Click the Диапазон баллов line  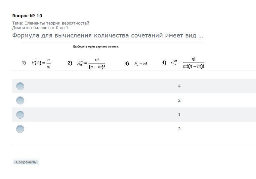pos(40,28)
